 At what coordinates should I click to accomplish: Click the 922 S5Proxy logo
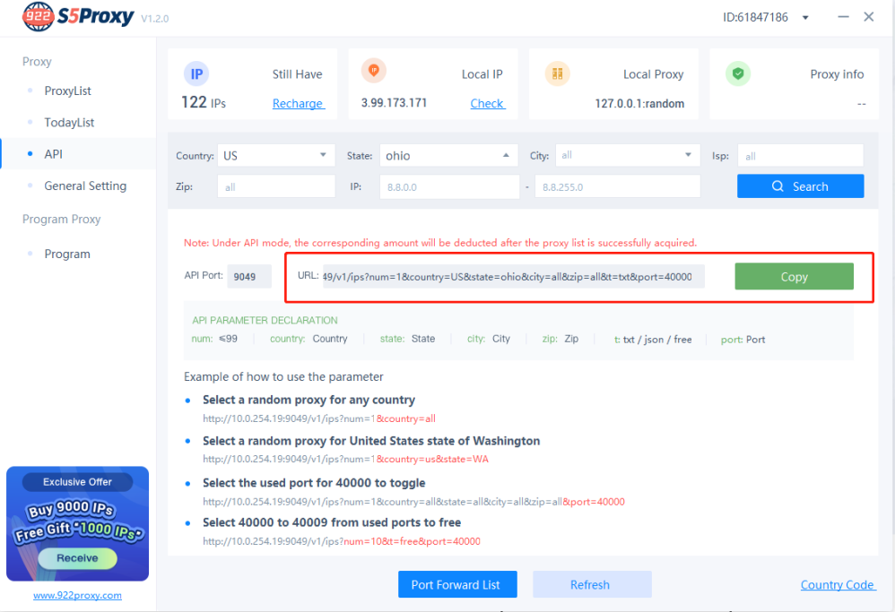coord(79,17)
